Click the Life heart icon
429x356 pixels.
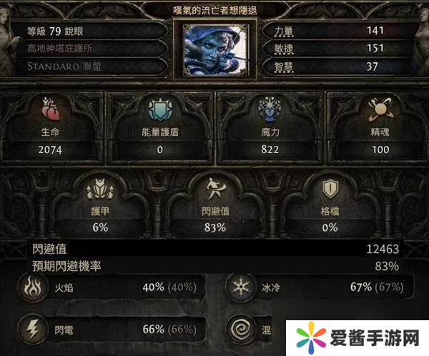51,109
